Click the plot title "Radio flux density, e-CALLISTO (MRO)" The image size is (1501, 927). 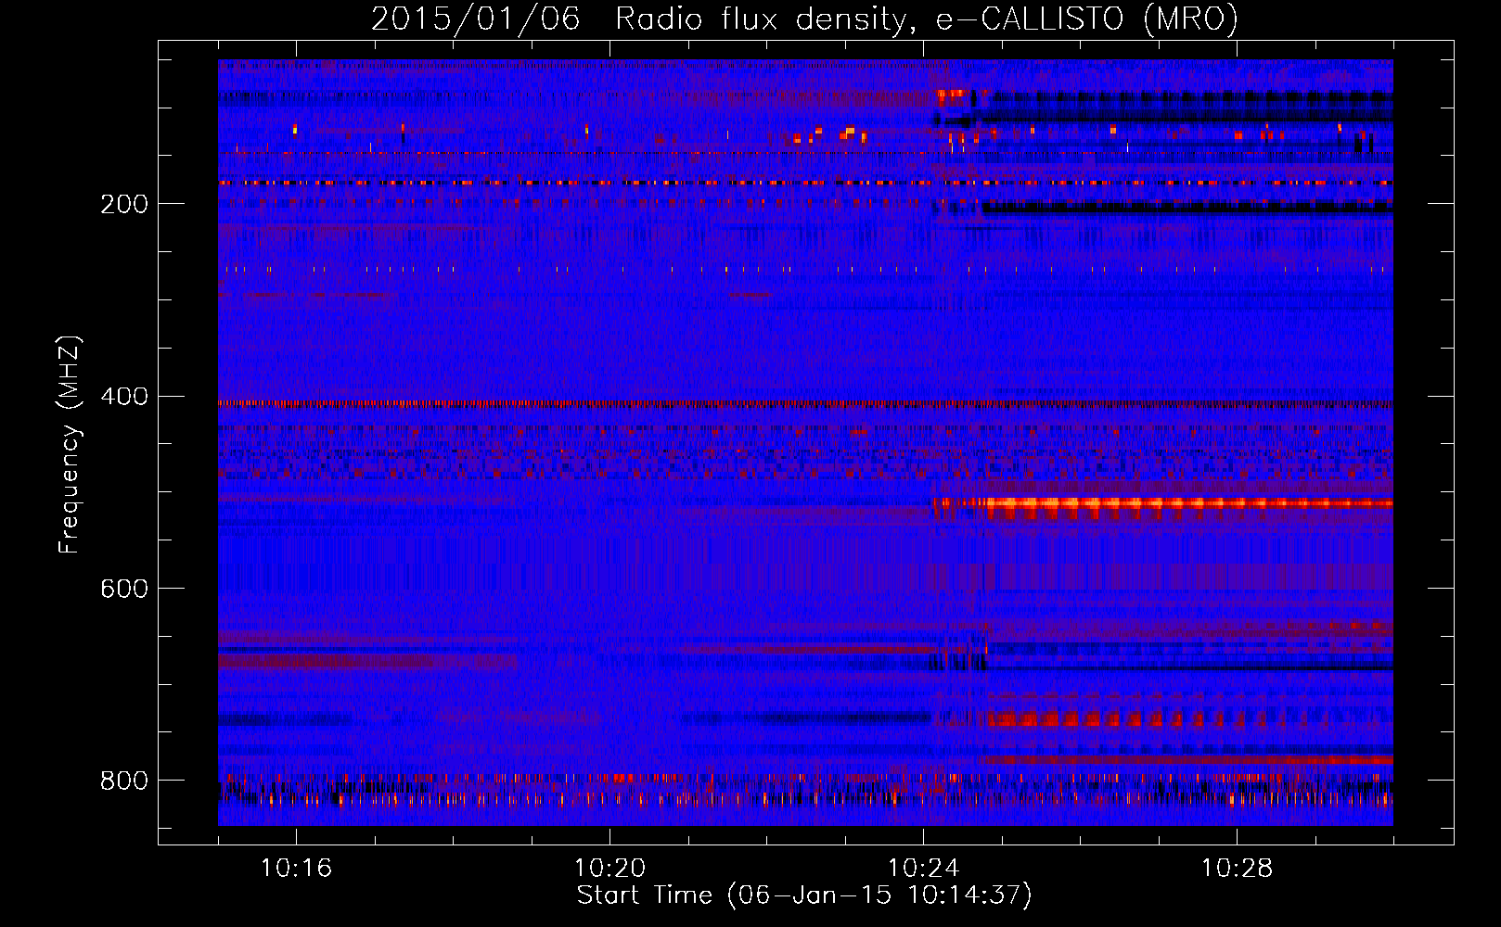point(927,19)
